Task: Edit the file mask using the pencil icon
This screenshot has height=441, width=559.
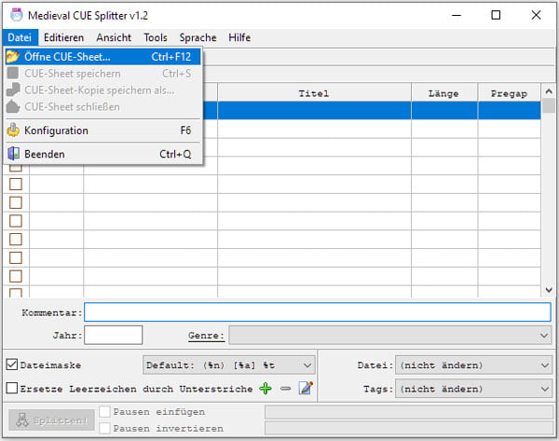Action: [305, 389]
